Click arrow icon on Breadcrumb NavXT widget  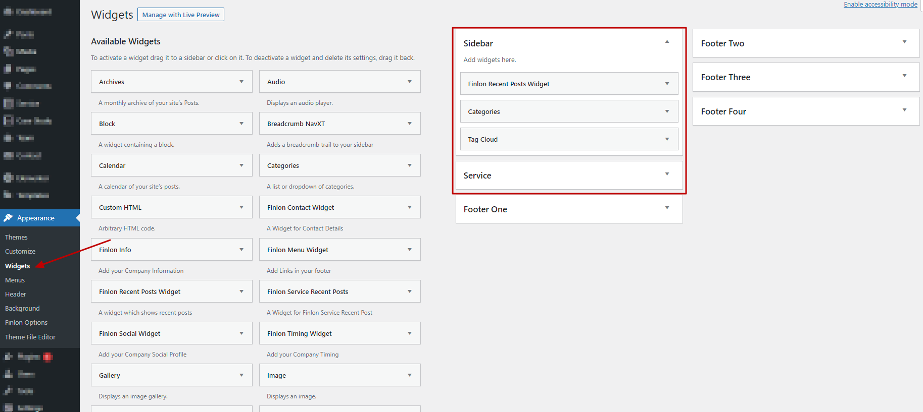click(x=410, y=124)
